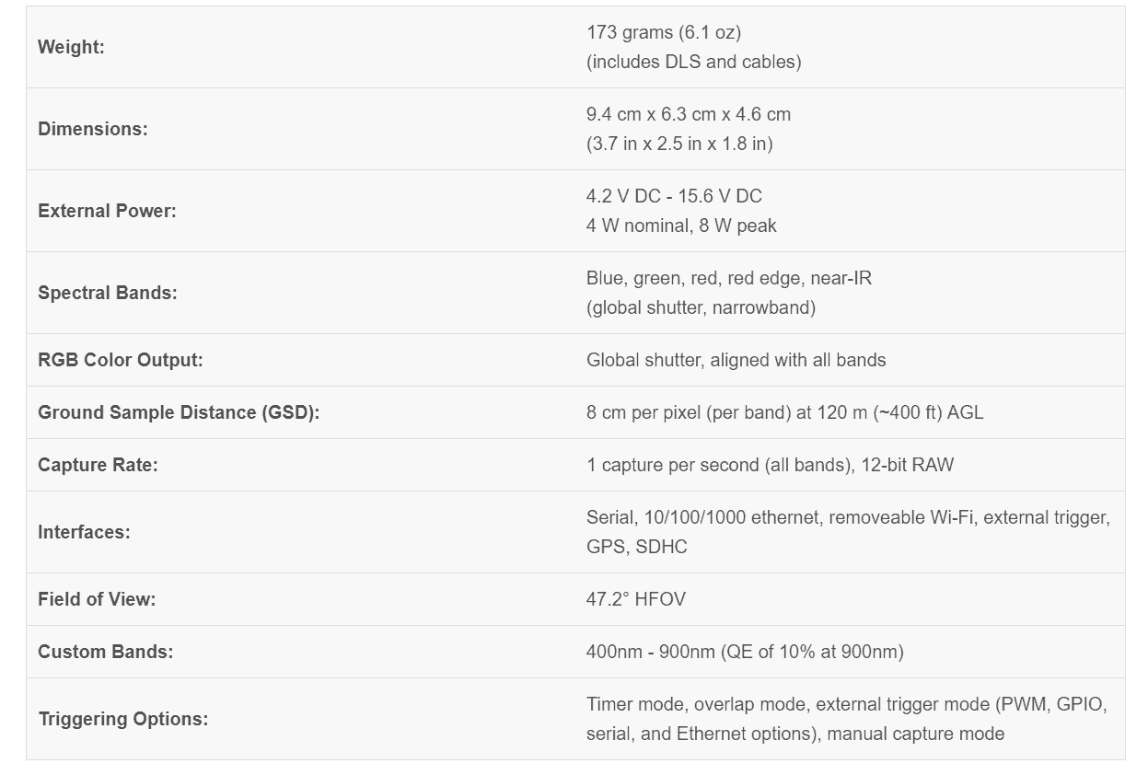Click the Spectral Bands label
Viewport: 1148px width, 775px height.
point(107,293)
